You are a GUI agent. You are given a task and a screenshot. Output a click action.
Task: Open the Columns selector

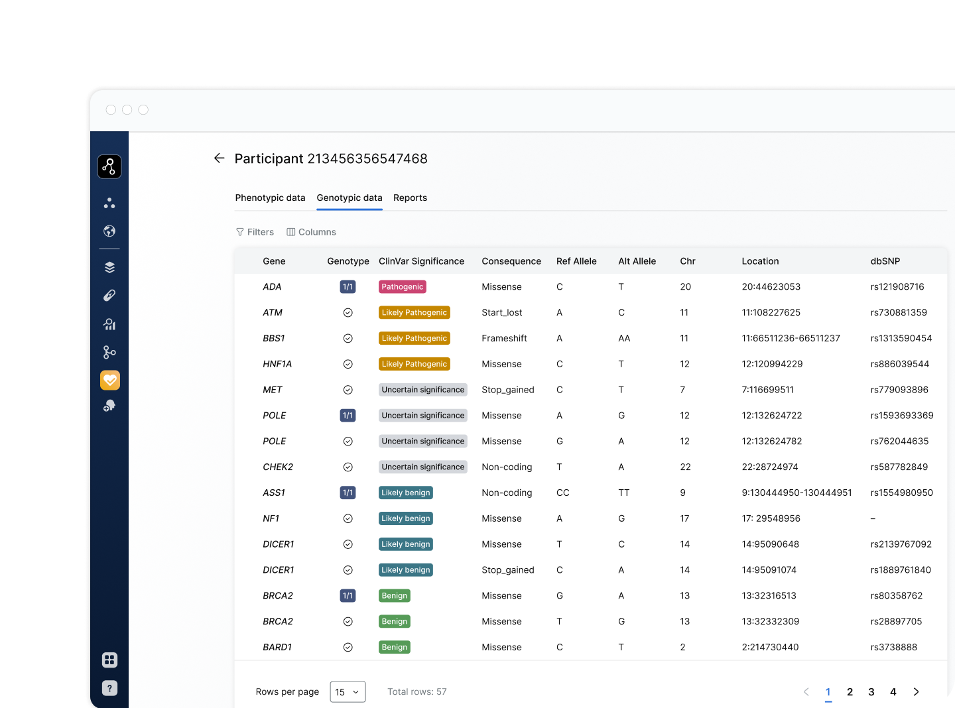coord(311,232)
